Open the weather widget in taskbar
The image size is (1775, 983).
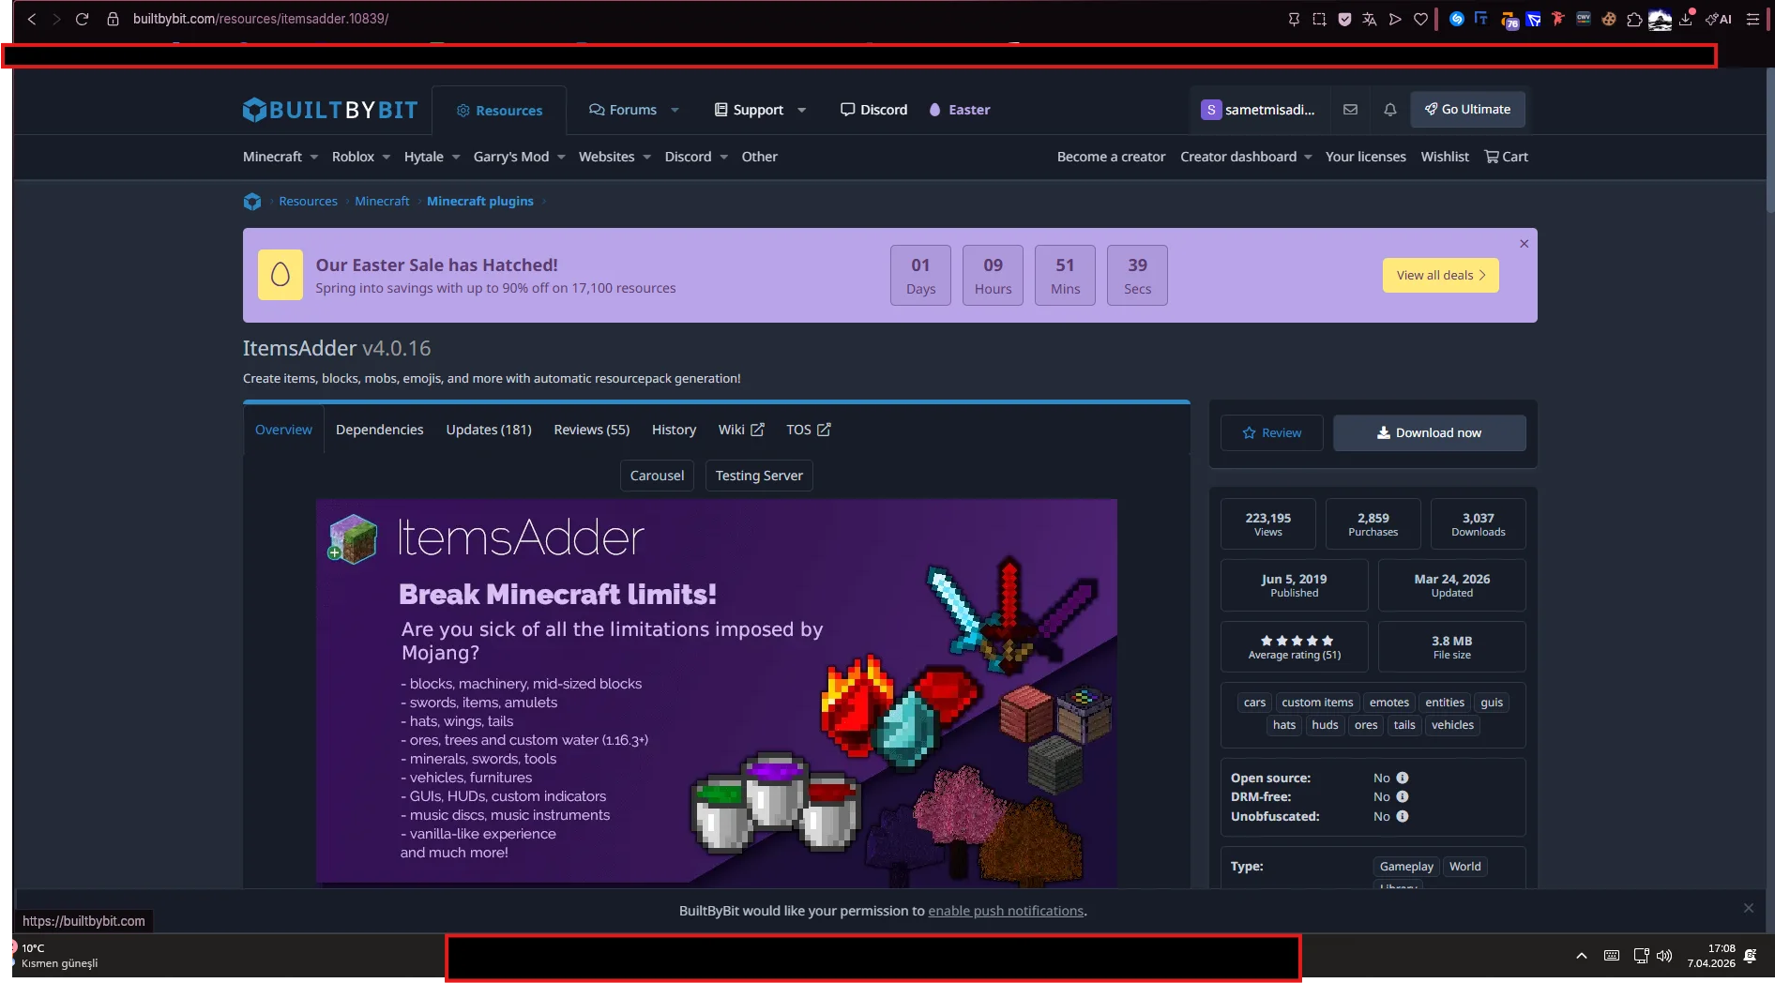point(58,956)
